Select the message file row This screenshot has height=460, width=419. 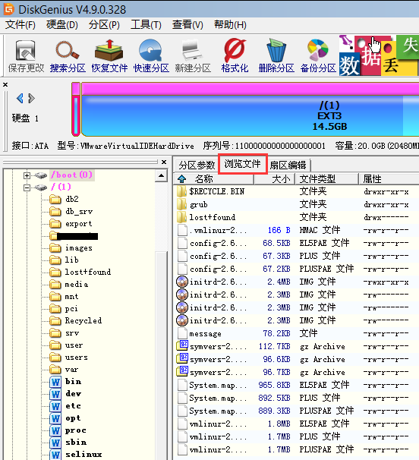tap(296, 333)
